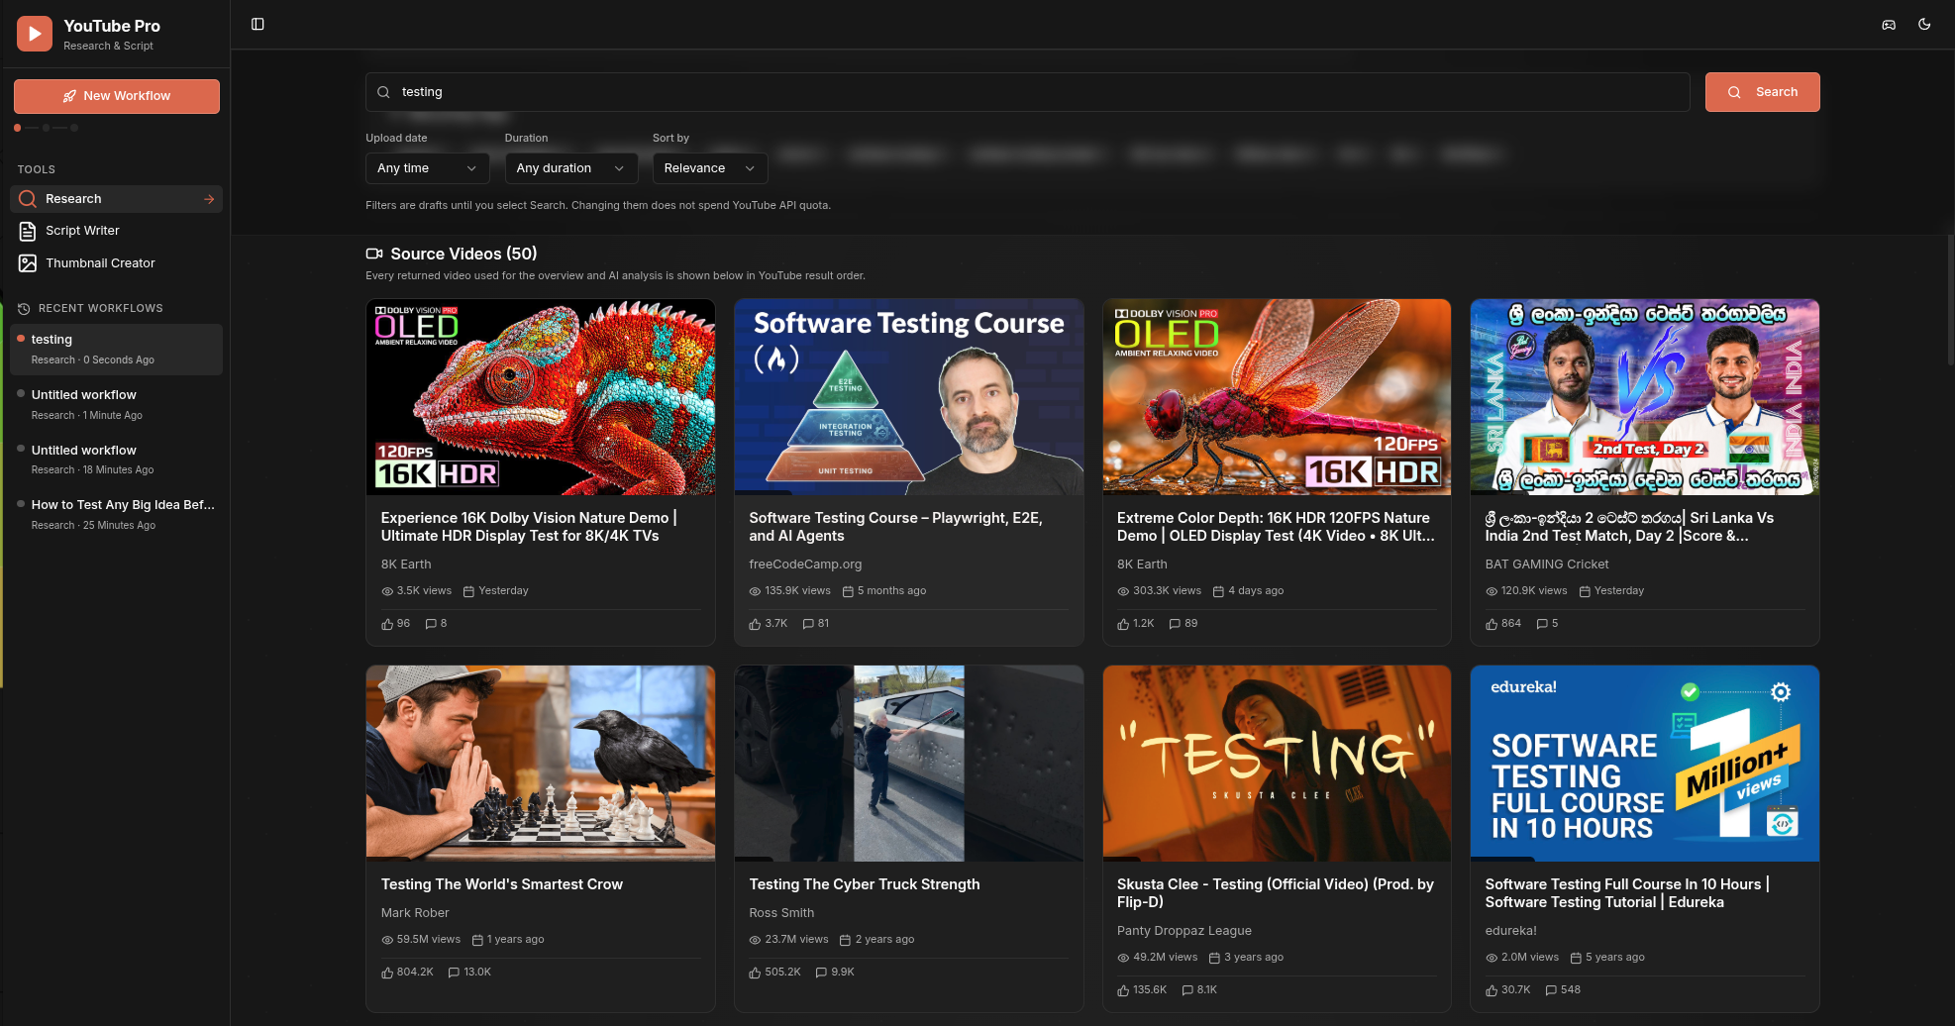This screenshot has height=1026, width=1955.
Task: Open the Cyber Truck video thumbnail
Action: click(x=909, y=764)
